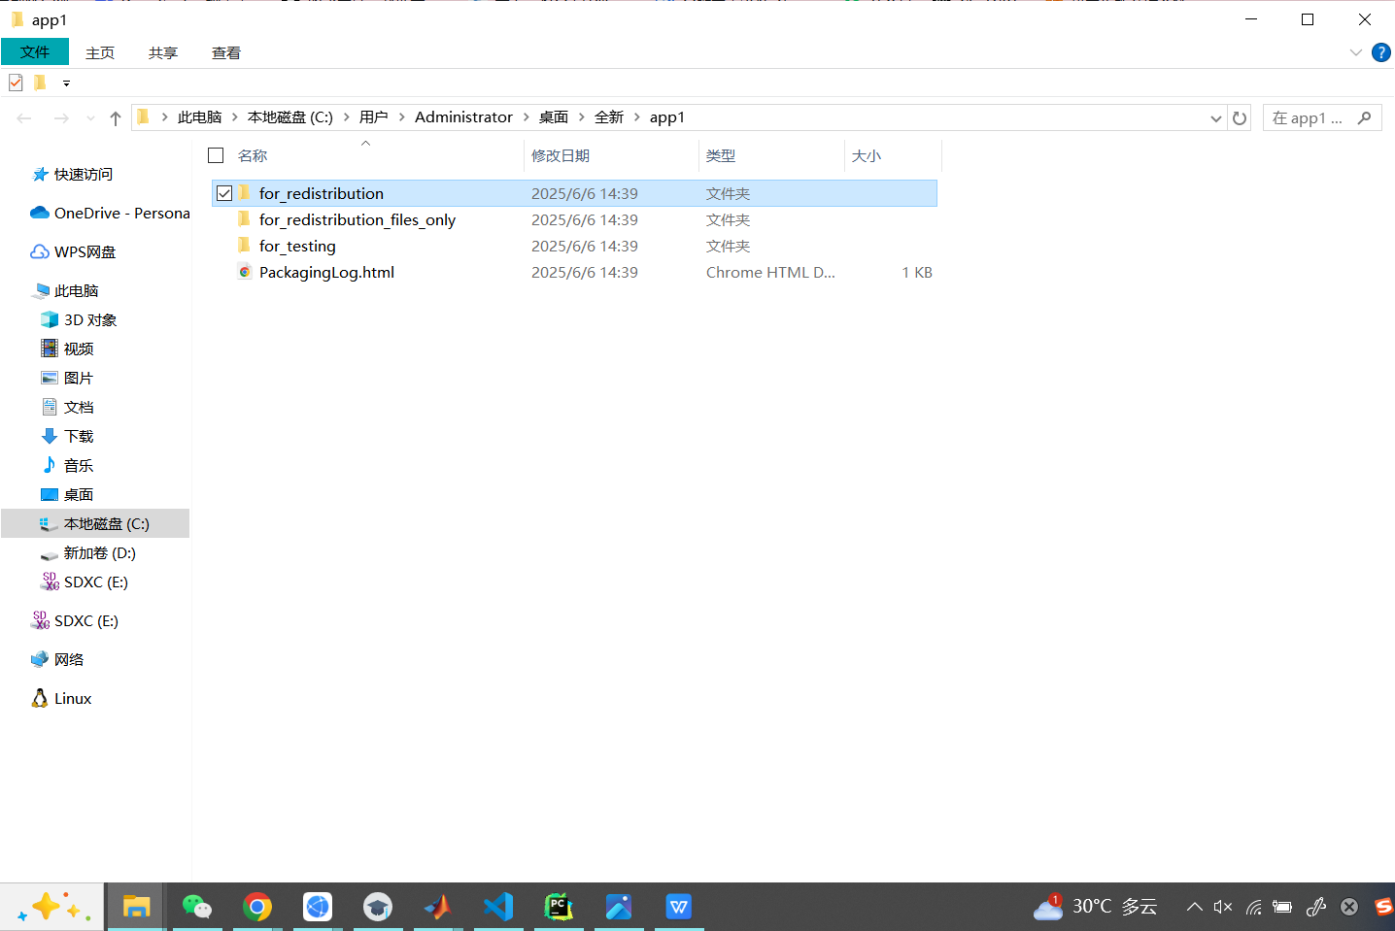Screen dimensions: 1395x931
Task: Launch WeChat from the taskbar
Action: click(x=197, y=907)
